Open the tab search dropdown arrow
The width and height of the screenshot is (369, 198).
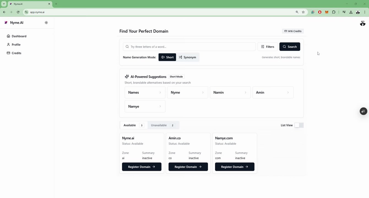coord(4,4)
